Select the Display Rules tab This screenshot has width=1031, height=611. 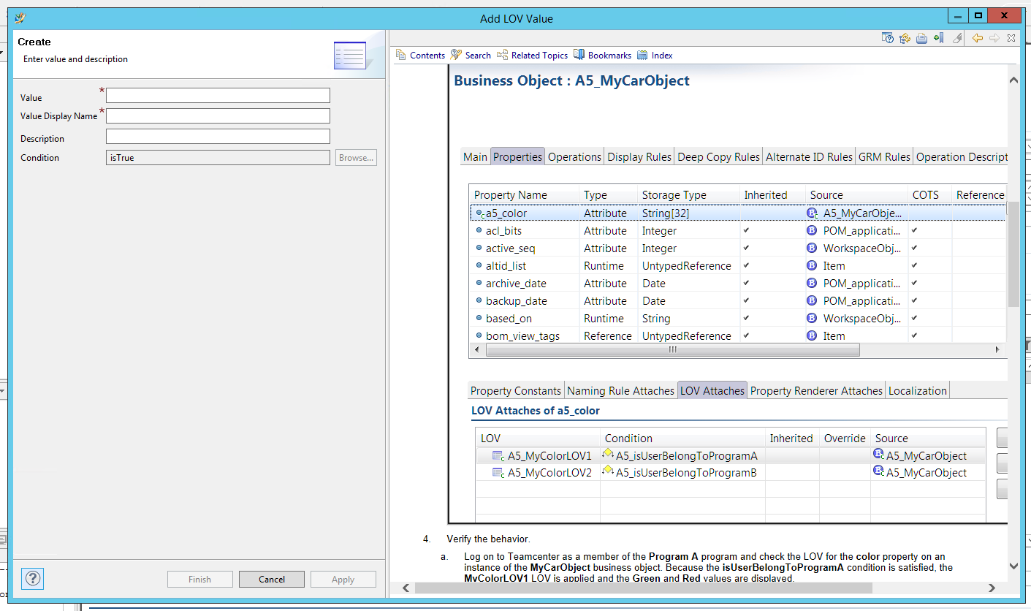click(x=639, y=156)
